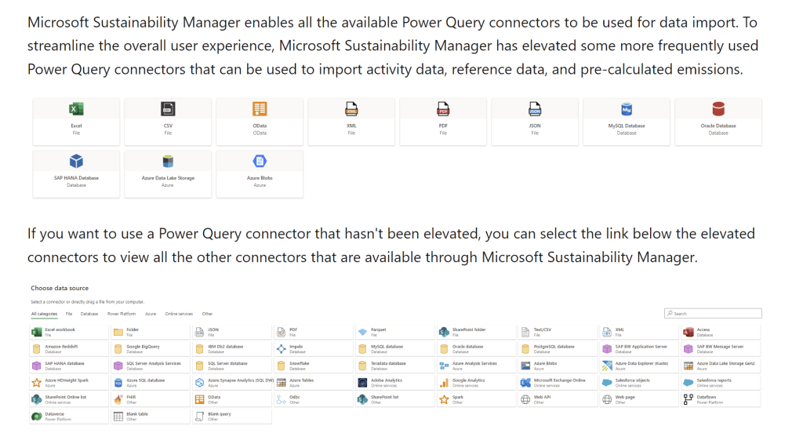Click the Dataflows connector icon
This screenshot has width=803, height=444.
(x=689, y=399)
